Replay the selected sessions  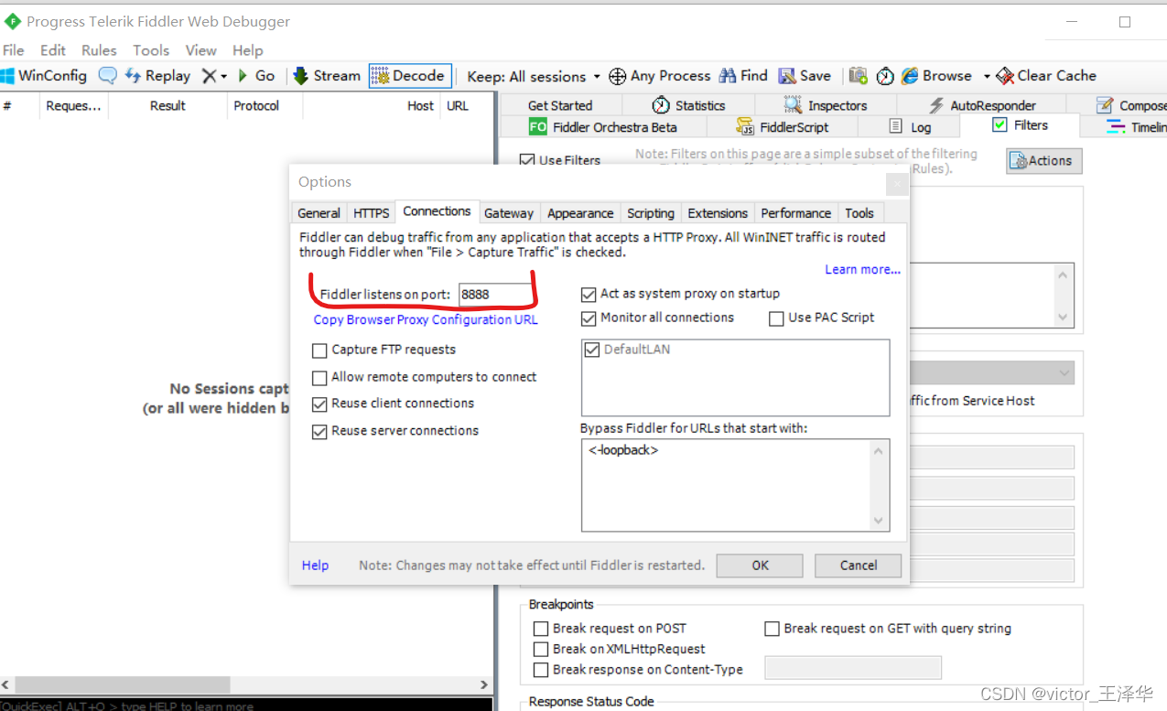(157, 76)
